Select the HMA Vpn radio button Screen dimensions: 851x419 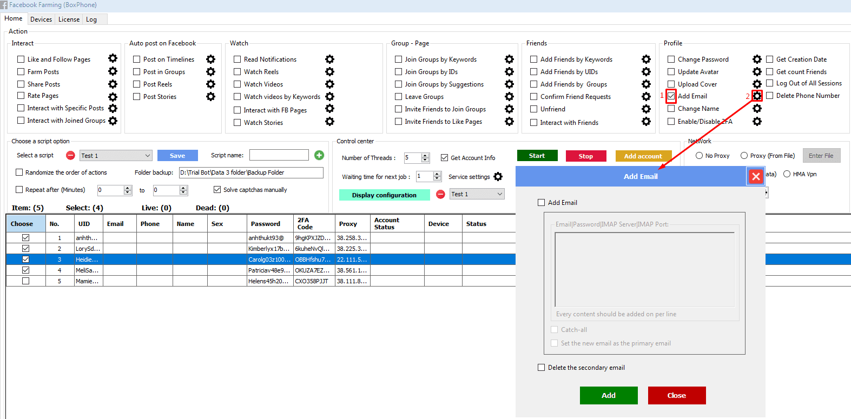pyautogui.click(x=787, y=174)
